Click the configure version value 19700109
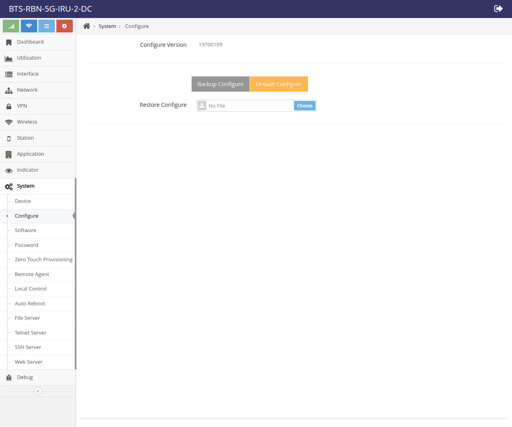This screenshot has width=512, height=427. pos(210,45)
